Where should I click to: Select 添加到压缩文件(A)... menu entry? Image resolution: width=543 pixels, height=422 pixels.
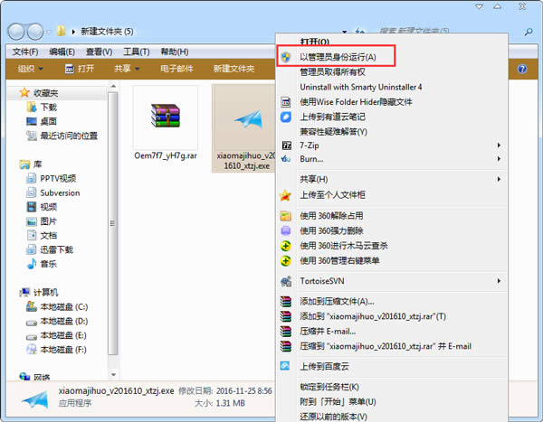click(337, 302)
